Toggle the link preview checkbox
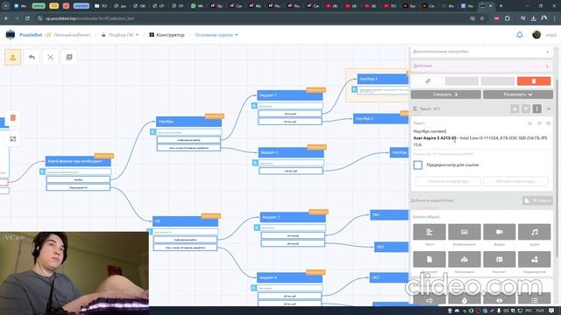The width and height of the screenshot is (561, 315). 418,165
